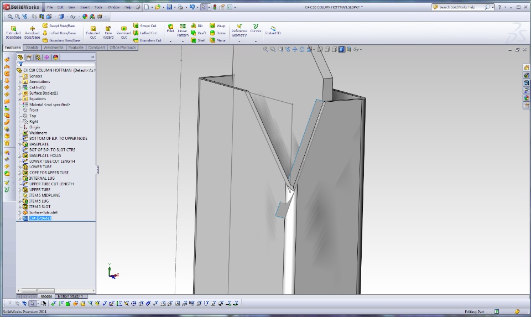Open the Hole Wizard
The height and width of the screenshot is (317, 531).
[x=108, y=33]
